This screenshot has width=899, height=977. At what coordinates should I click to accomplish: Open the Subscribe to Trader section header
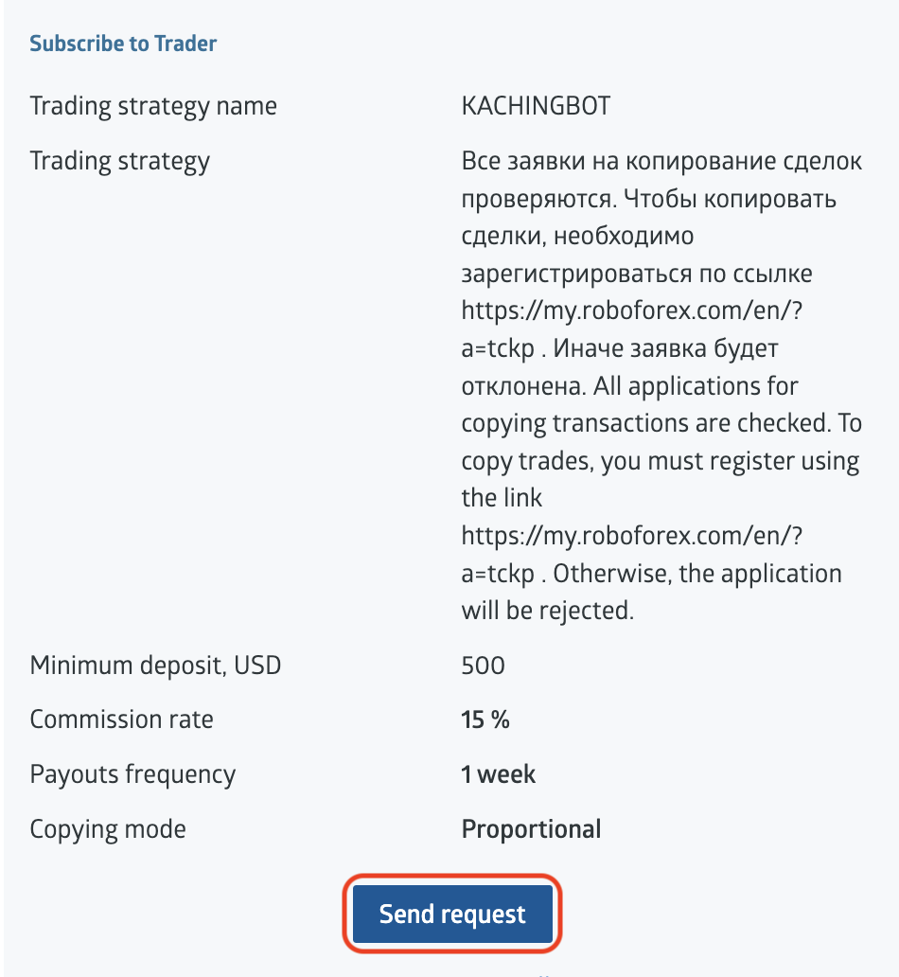[123, 43]
